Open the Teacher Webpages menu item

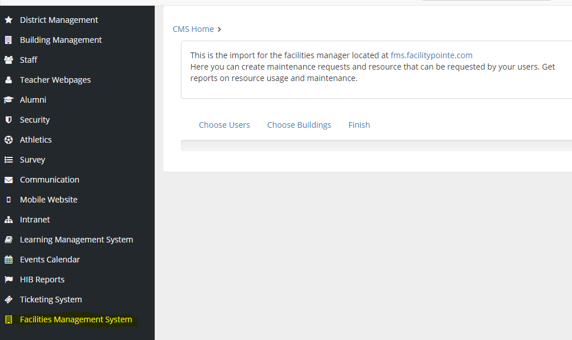pyautogui.click(x=55, y=80)
